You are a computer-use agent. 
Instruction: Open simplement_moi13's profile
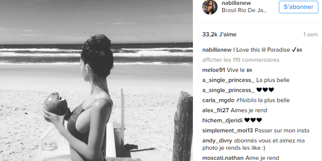click(x=228, y=130)
